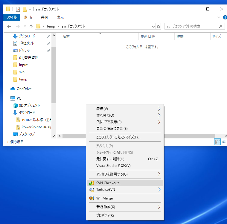Open pinned ダウンロード in quick access
This screenshot has width=227, height=224.
tap(27, 36)
